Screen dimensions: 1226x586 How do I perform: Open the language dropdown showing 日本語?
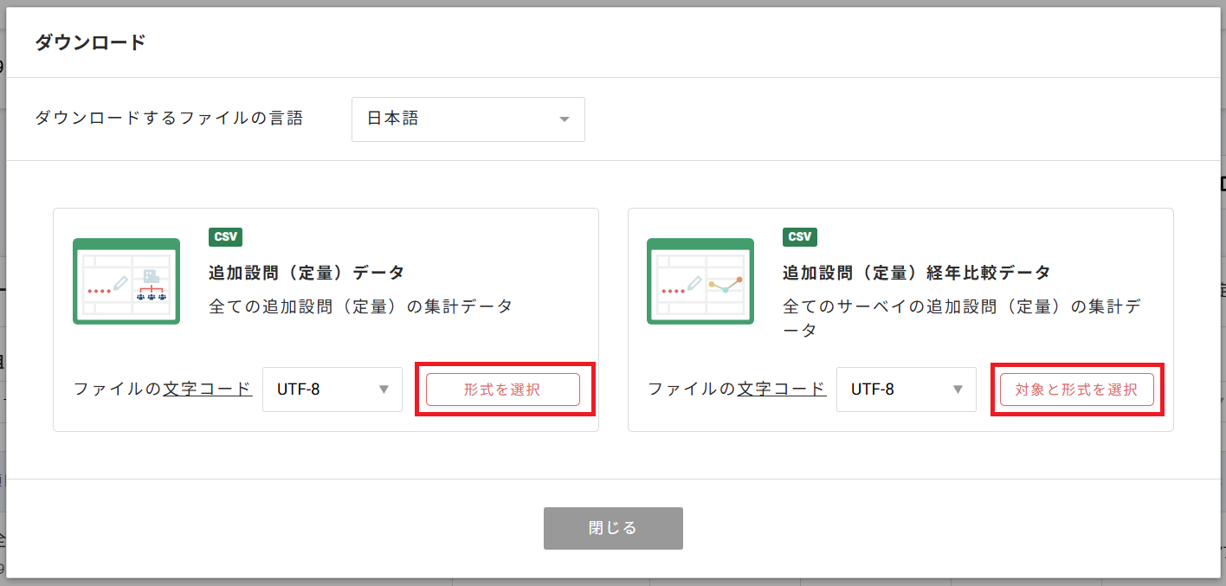(x=468, y=119)
